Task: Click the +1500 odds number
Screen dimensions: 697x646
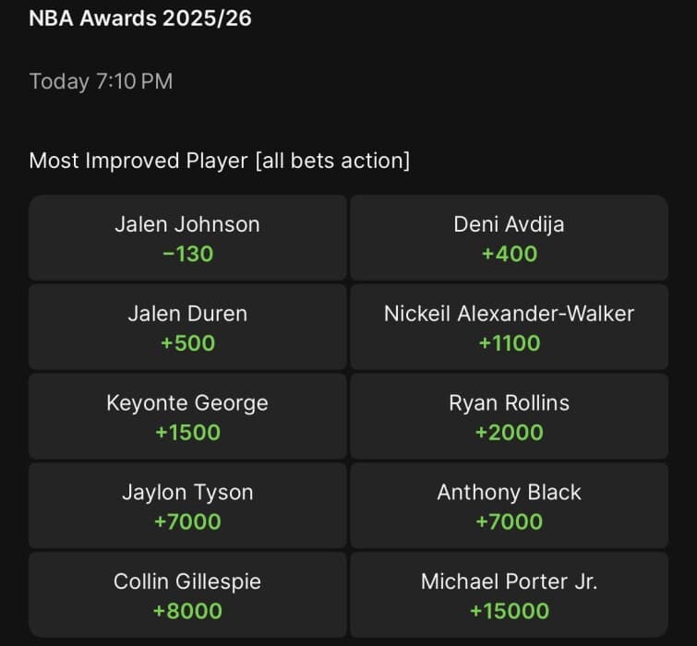Action: point(187,432)
